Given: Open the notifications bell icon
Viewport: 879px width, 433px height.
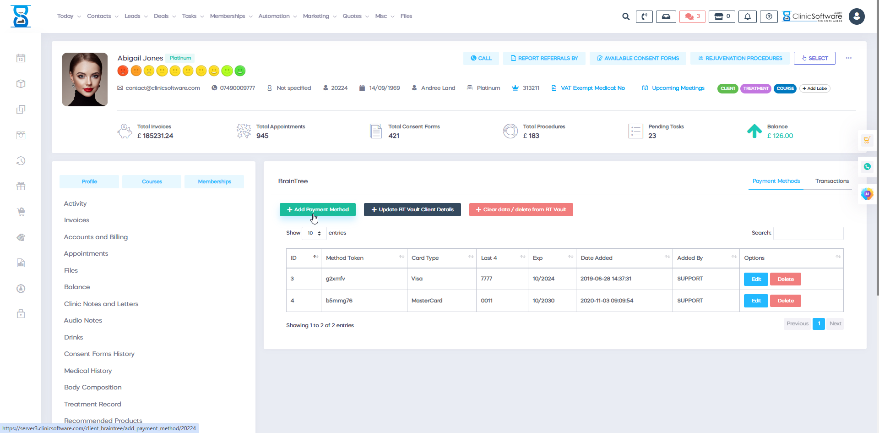Looking at the screenshot, I should click(x=747, y=16).
